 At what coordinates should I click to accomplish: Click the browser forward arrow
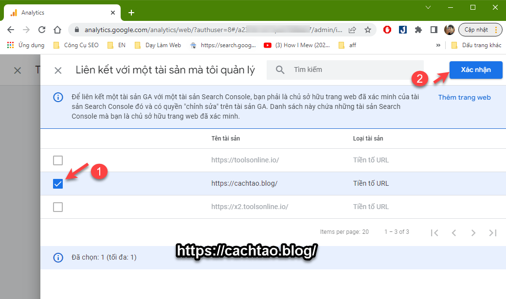coord(26,30)
